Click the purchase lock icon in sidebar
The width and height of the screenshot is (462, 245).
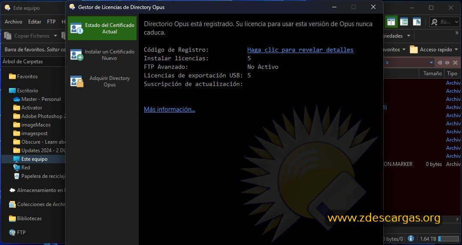[x=77, y=82]
